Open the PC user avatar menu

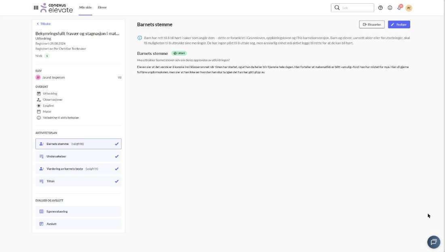point(409,8)
